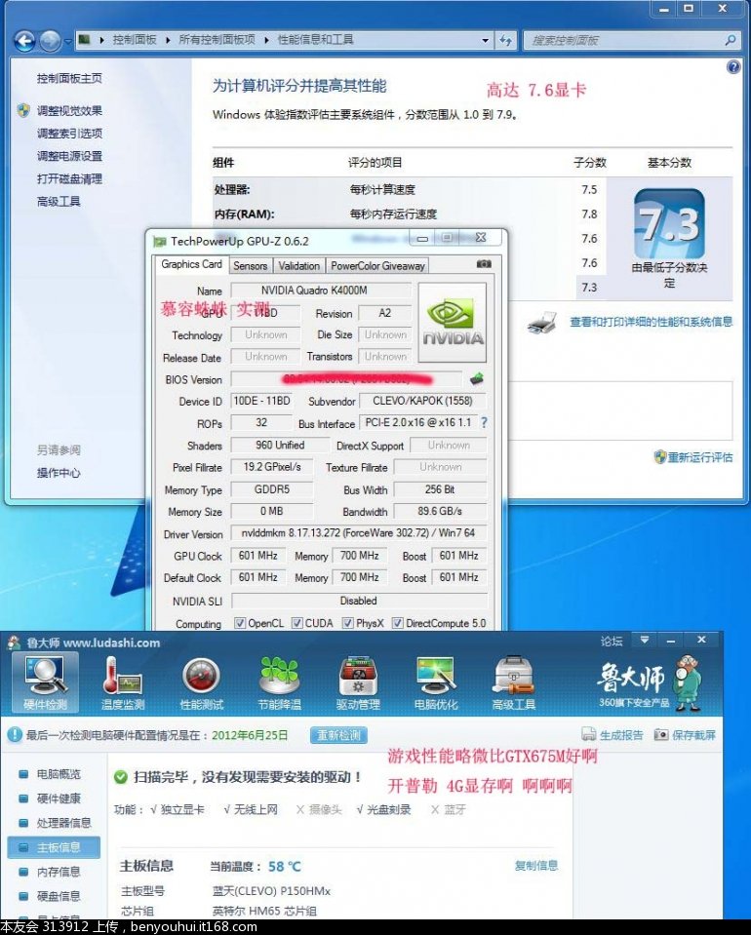Go back in the Control Panel window
Viewport: 751px width, 935px height.
click(25, 41)
